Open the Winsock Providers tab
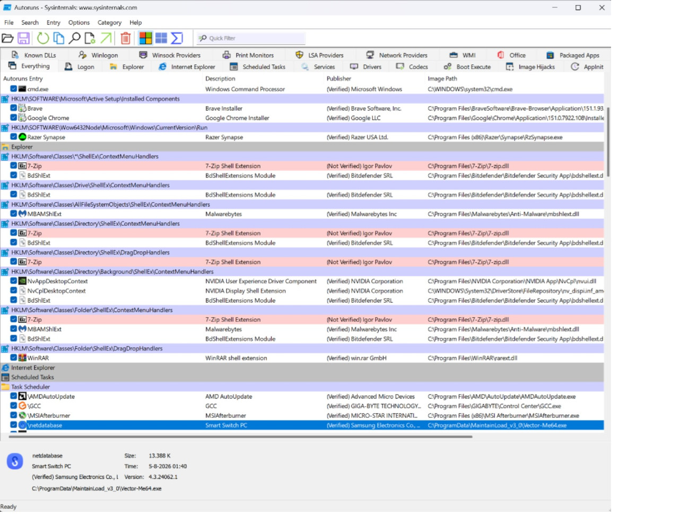679x516 pixels. coord(170,55)
